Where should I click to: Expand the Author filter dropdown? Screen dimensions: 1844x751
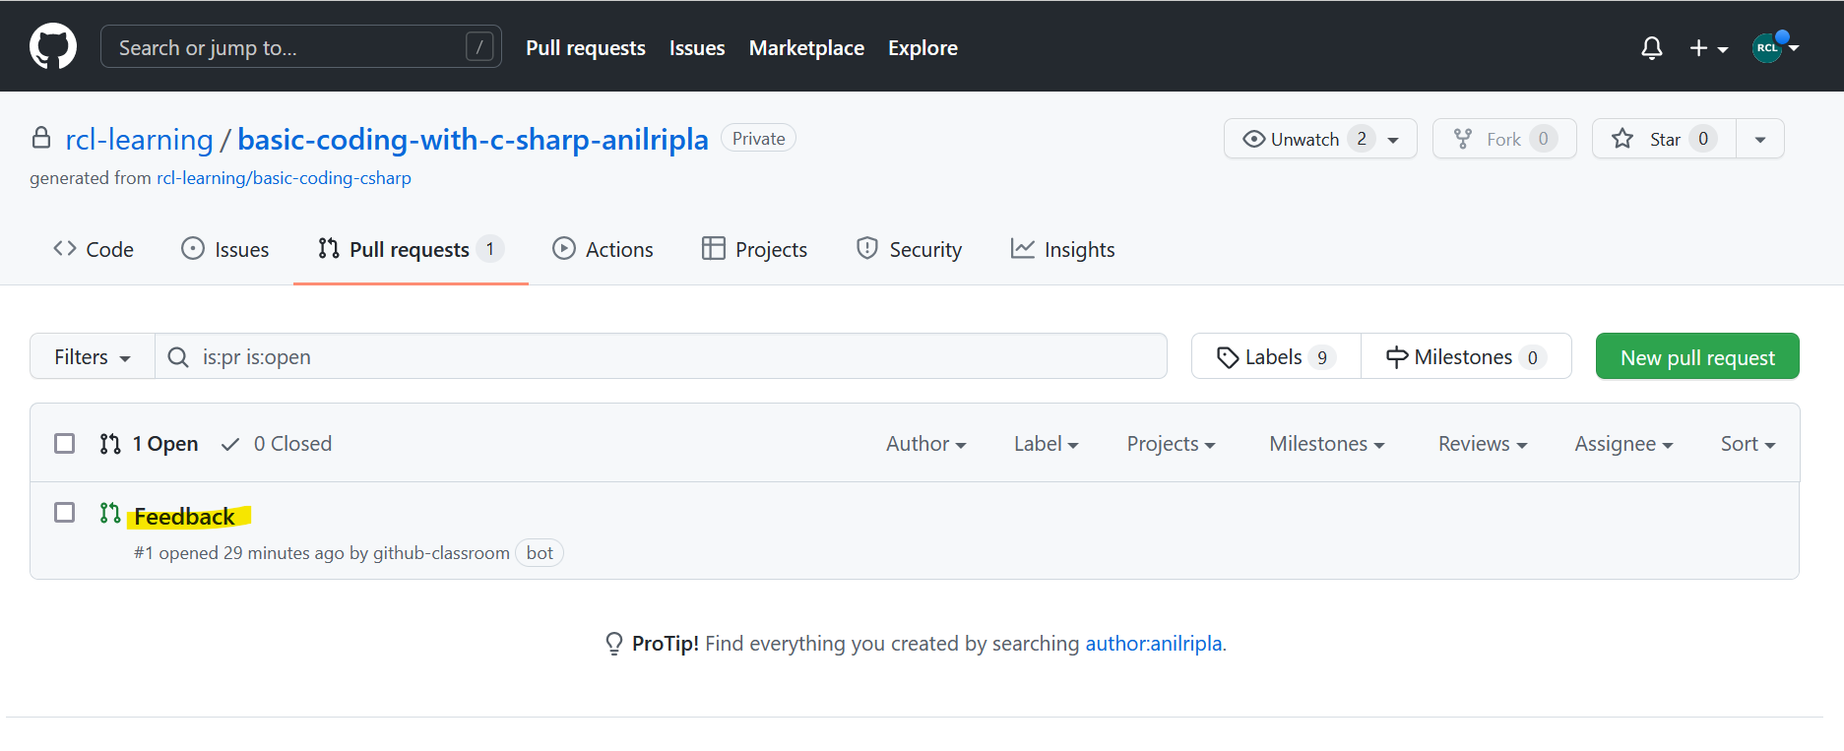click(925, 444)
